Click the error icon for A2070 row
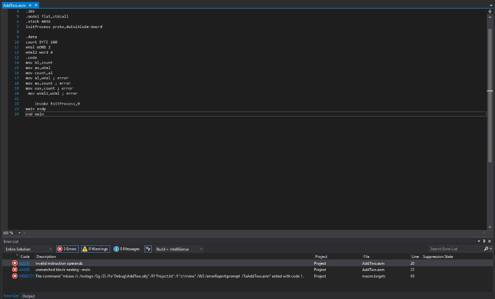Screen dimensions: 495x299 click(15, 263)
